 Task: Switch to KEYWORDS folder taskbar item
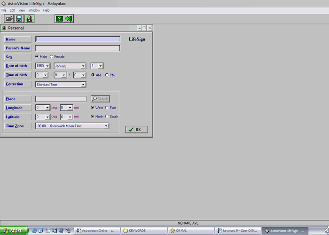pos(144,231)
